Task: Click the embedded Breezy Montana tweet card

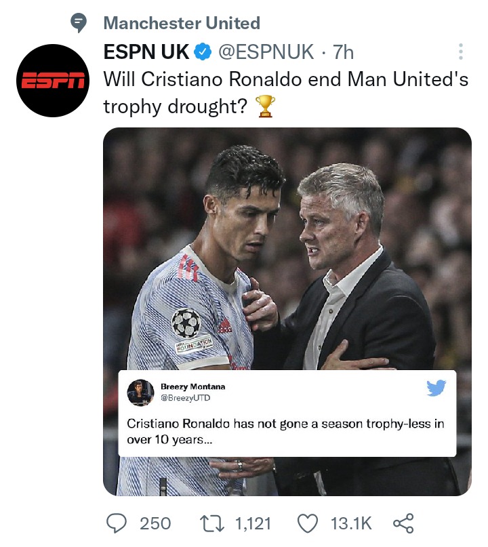Action: click(x=287, y=413)
